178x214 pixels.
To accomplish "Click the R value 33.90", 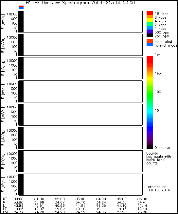I will coord(19,203).
